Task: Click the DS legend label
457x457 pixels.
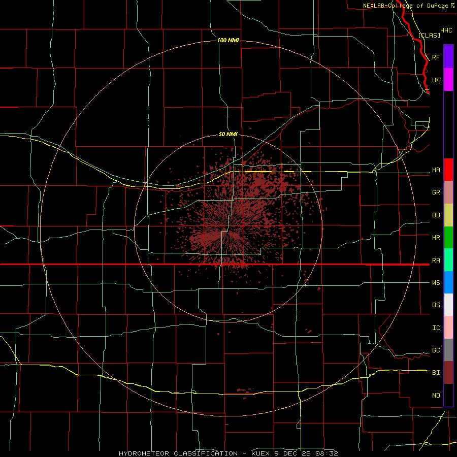Action: [436, 305]
